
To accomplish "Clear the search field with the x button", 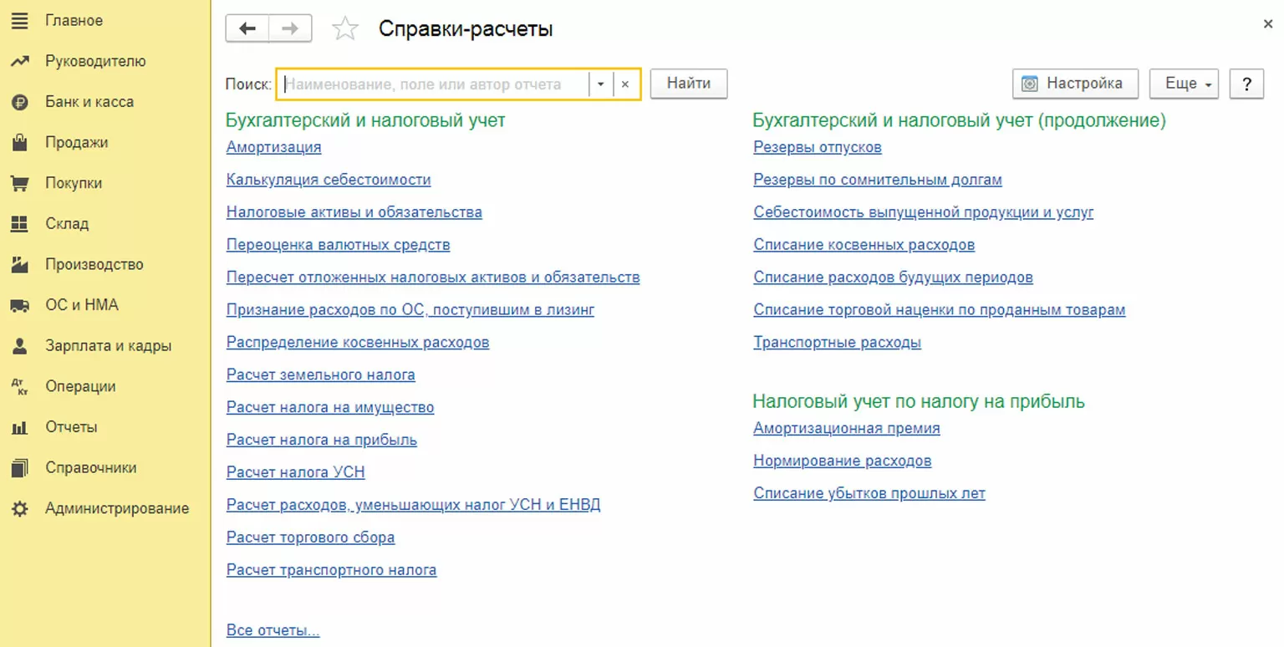I will [625, 84].
